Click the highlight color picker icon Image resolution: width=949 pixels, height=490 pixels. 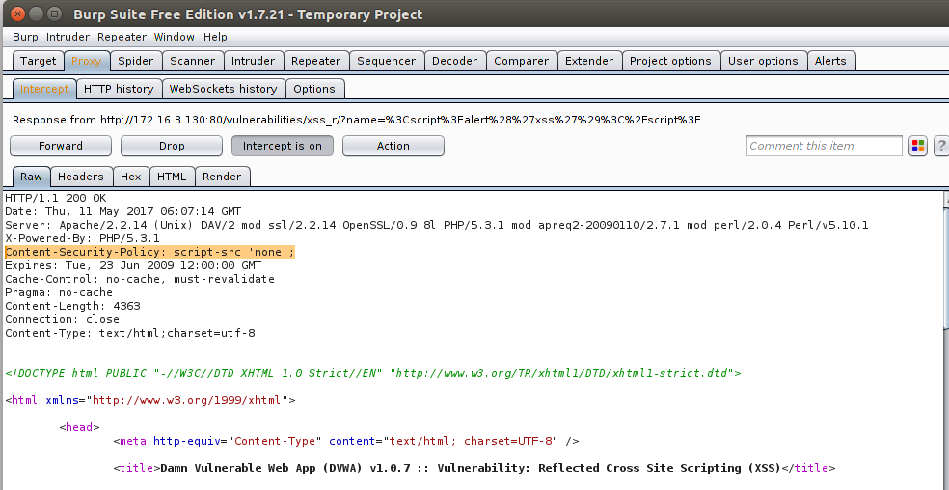click(x=917, y=146)
